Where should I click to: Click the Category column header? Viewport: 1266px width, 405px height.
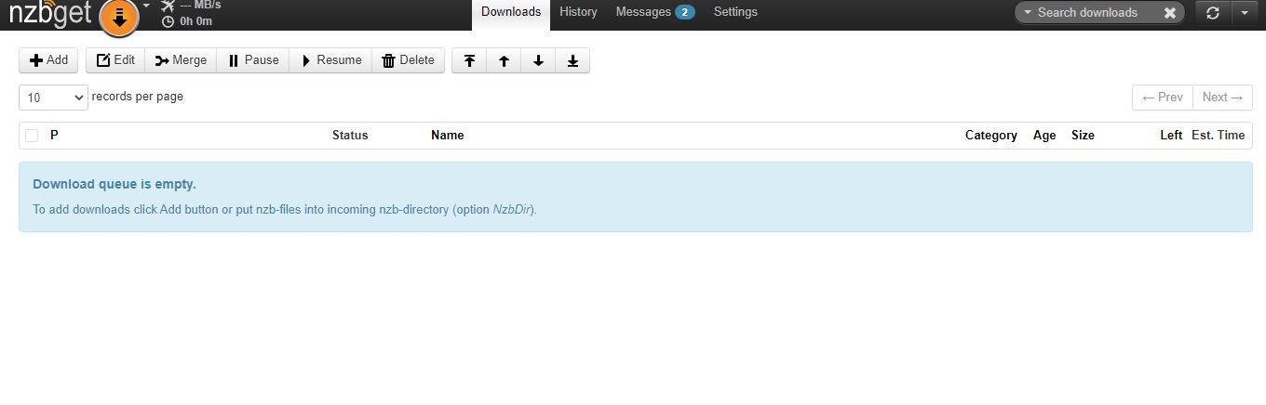(x=990, y=136)
